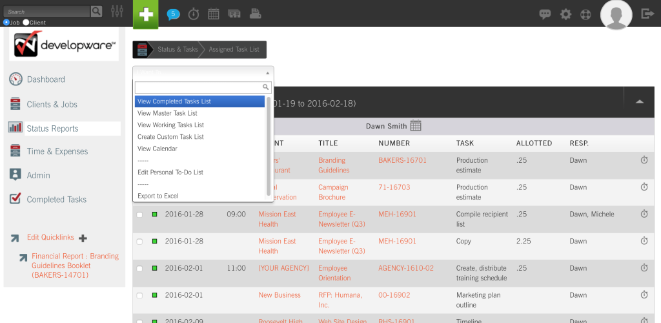The width and height of the screenshot is (661, 323).
Task: Click the user profile avatar
Action: (x=616, y=15)
